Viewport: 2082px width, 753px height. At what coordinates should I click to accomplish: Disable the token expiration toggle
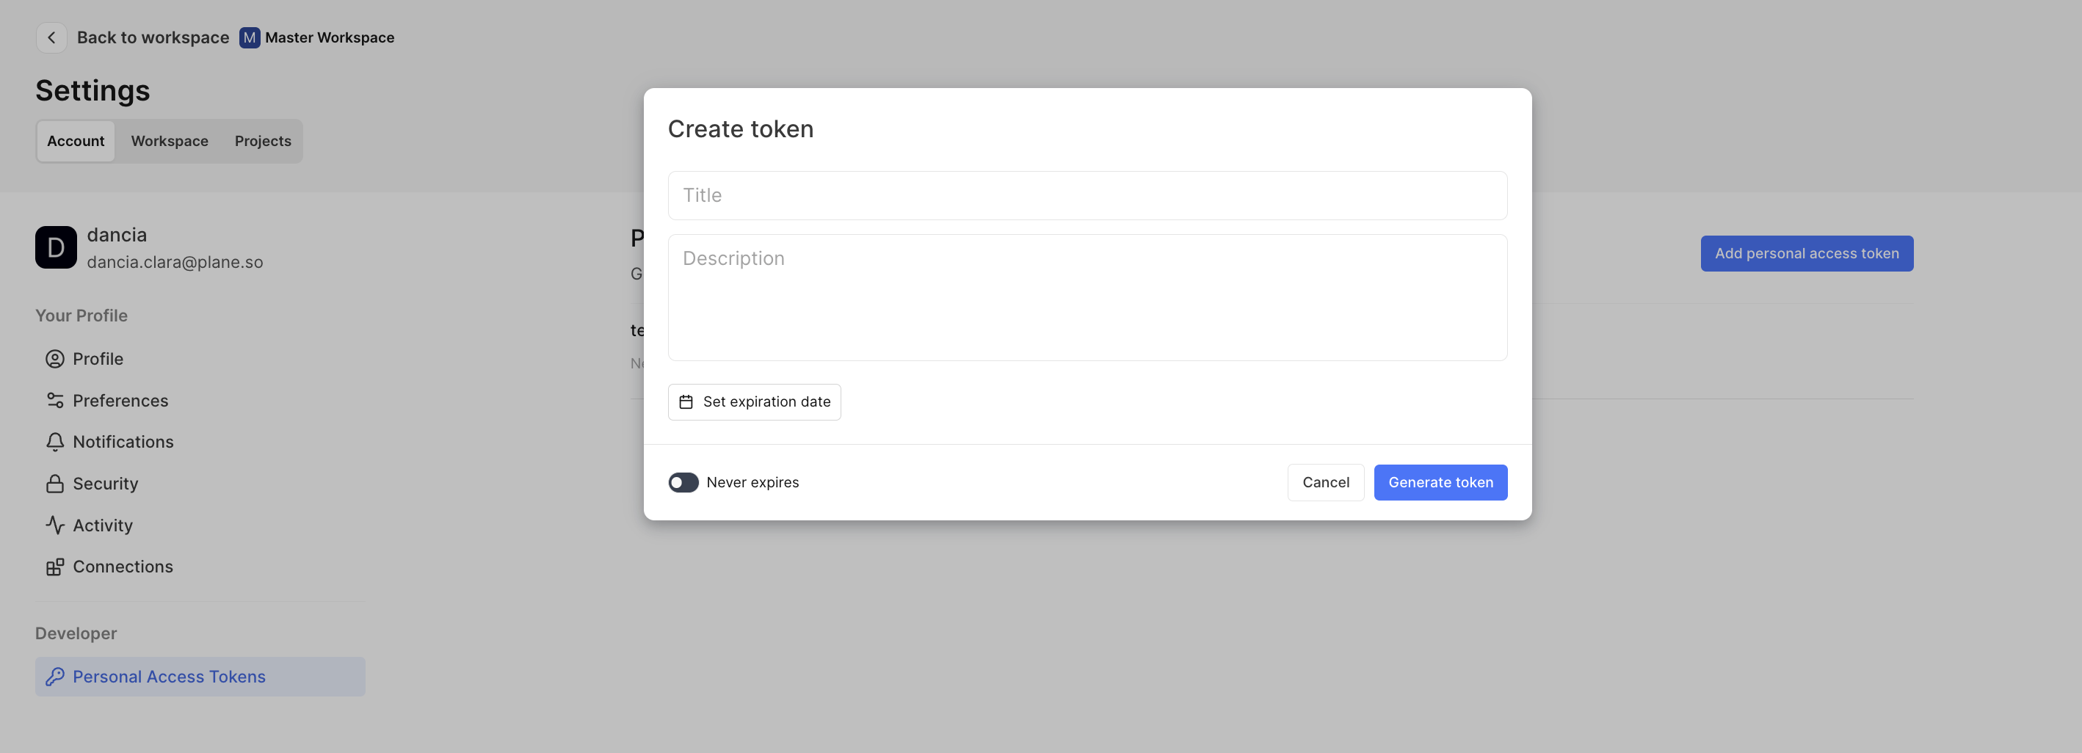pyautogui.click(x=683, y=481)
